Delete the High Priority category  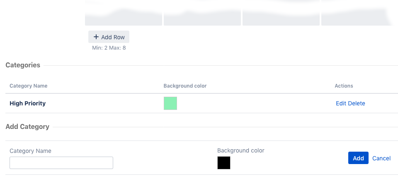[x=357, y=103]
